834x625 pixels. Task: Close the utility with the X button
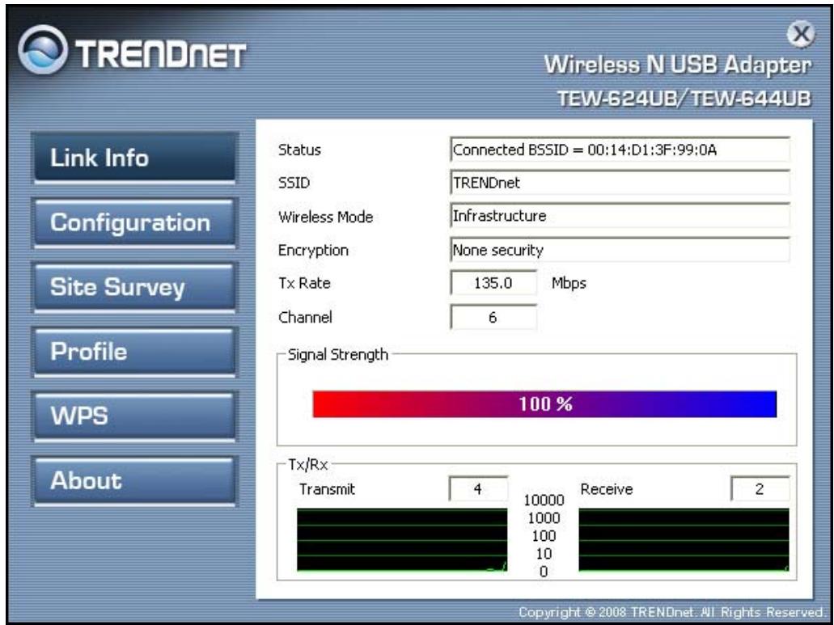801,34
